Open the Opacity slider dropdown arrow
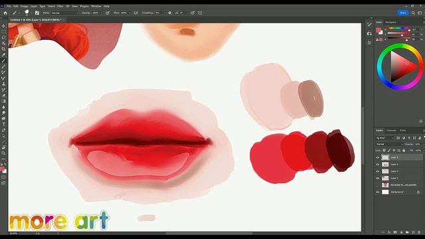Image resolution: width=425 pixels, height=239 pixels. (x=102, y=13)
